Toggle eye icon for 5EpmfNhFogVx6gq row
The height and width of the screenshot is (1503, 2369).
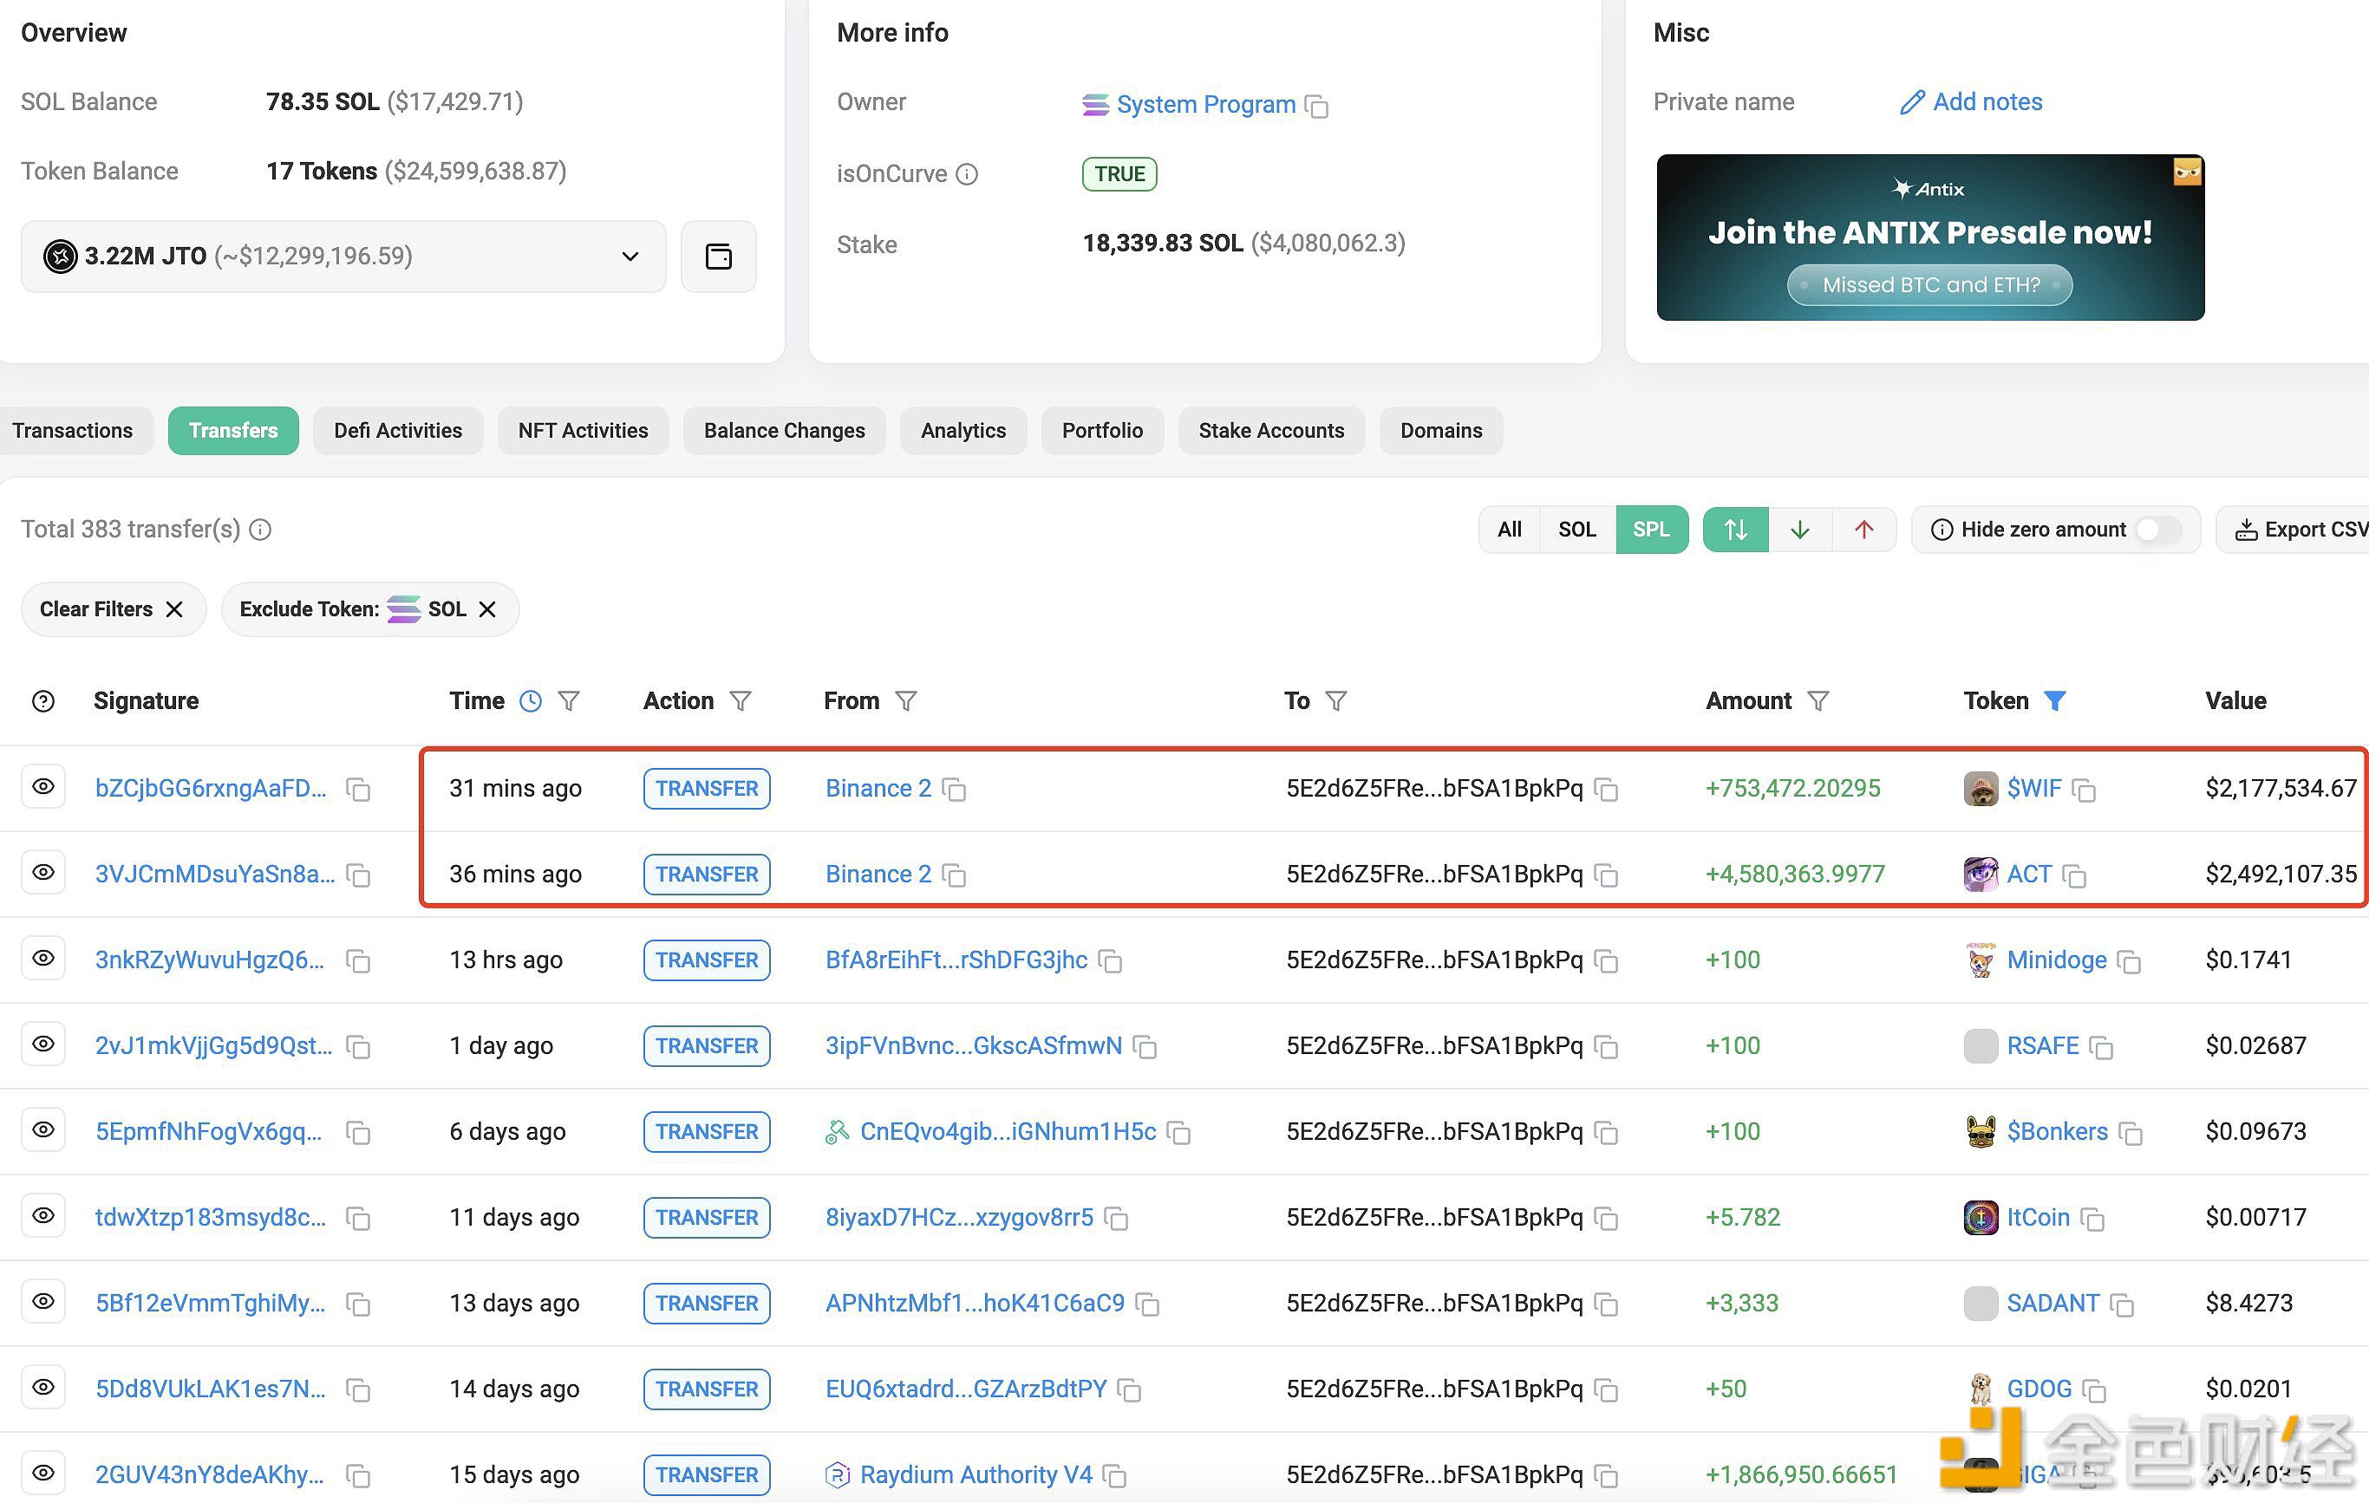43,1131
